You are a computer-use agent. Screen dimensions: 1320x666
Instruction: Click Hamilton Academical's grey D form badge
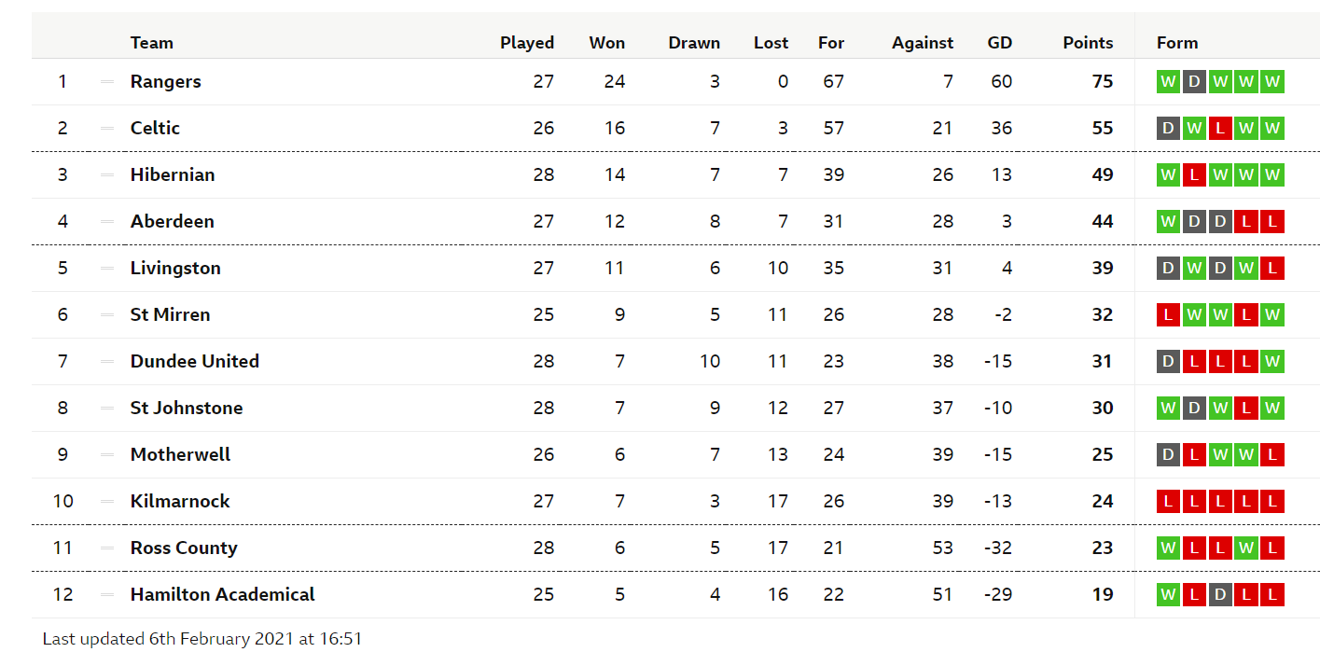[x=1220, y=594]
